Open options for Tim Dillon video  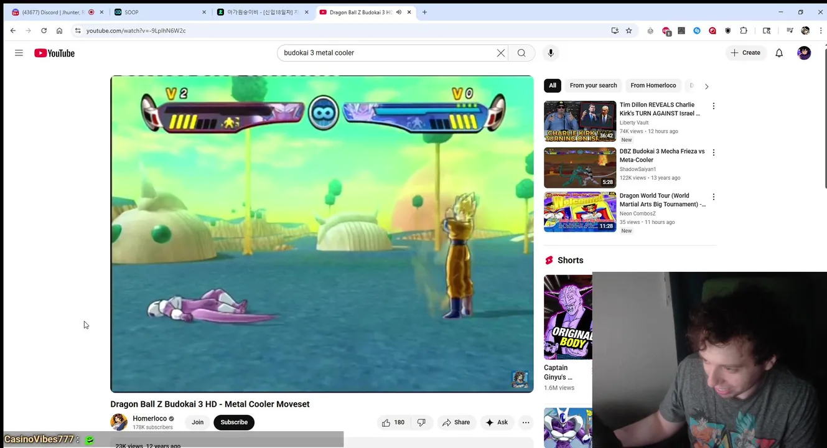point(714,106)
